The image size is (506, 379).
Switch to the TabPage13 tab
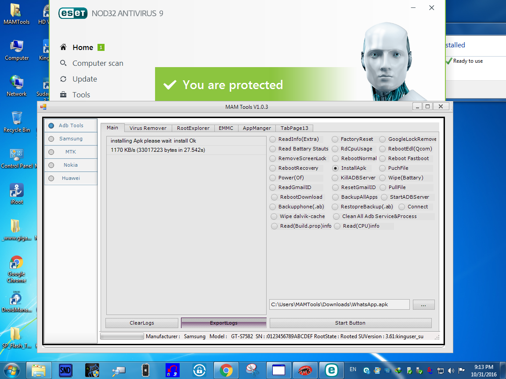point(294,128)
